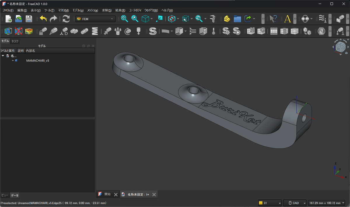
Task: Click the crossed-out purge results icon
Action: tap(19, 31)
